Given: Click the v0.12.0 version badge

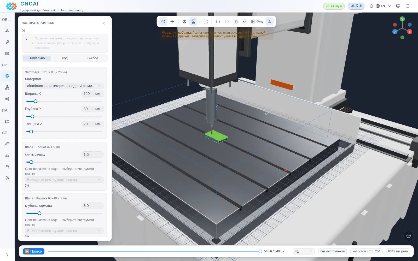Looking at the screenshot, I should click(x=356, y=6).
